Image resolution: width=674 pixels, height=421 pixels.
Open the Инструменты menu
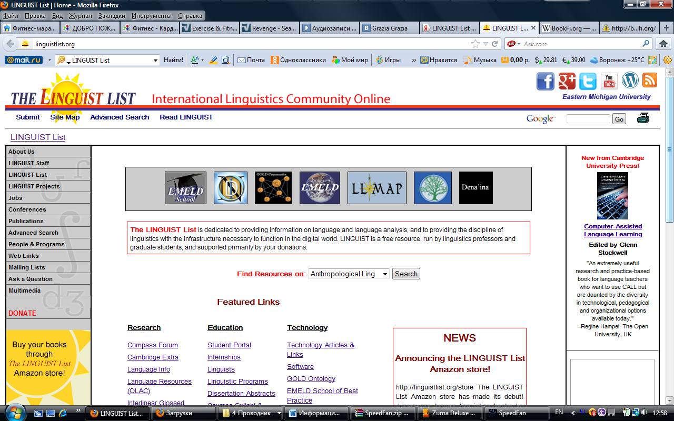(x=152, y=16)
